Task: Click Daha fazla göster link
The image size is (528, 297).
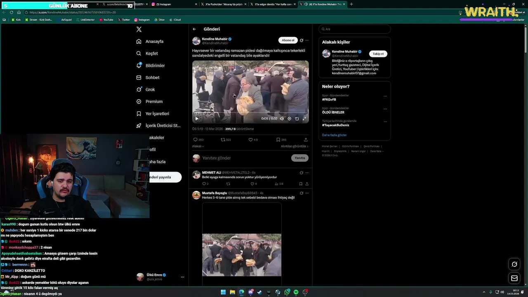Action: [x=335, y=135]
